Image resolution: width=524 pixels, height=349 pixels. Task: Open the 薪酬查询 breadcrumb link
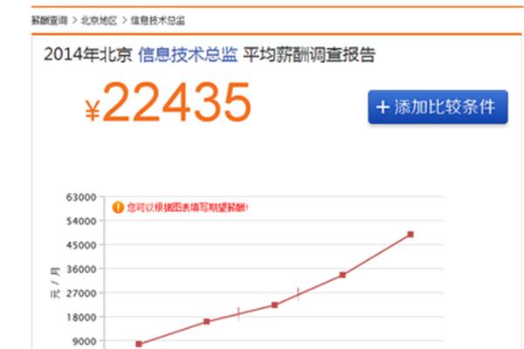pyautogui.click(x=50, y=20)
